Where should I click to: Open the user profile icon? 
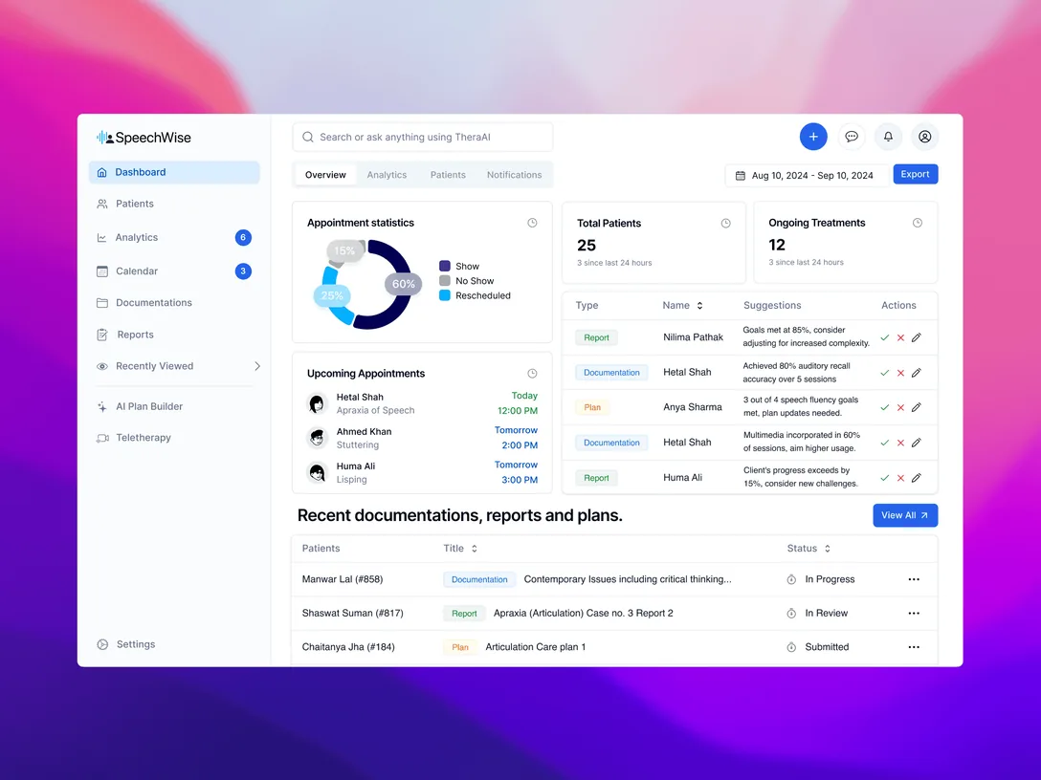pyautogui.click(x=925, y=137)
